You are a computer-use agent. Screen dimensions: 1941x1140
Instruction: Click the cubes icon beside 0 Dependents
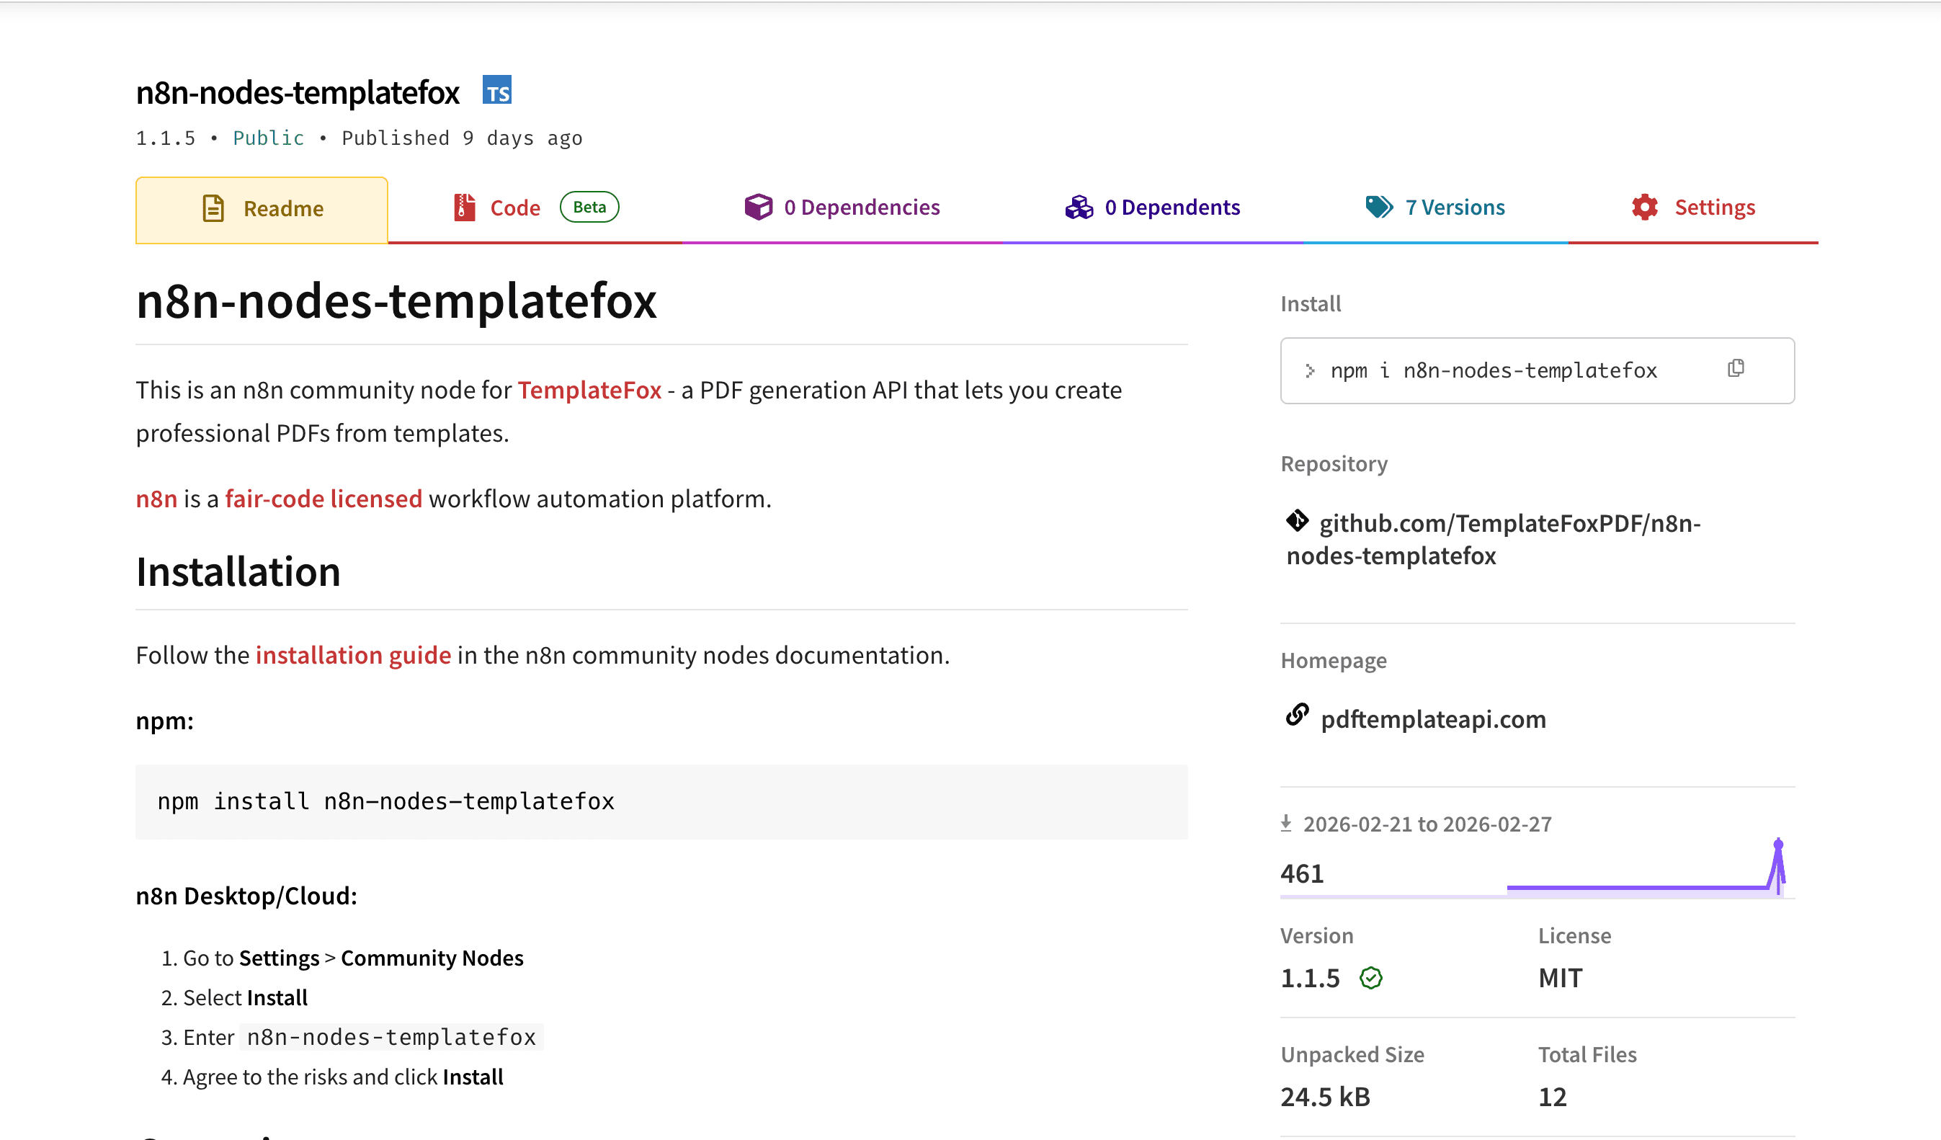click(x=1081, y=206)
